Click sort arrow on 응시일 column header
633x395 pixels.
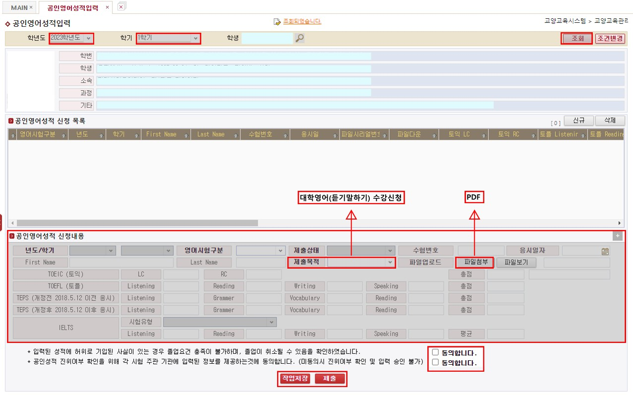coord(334,135)
